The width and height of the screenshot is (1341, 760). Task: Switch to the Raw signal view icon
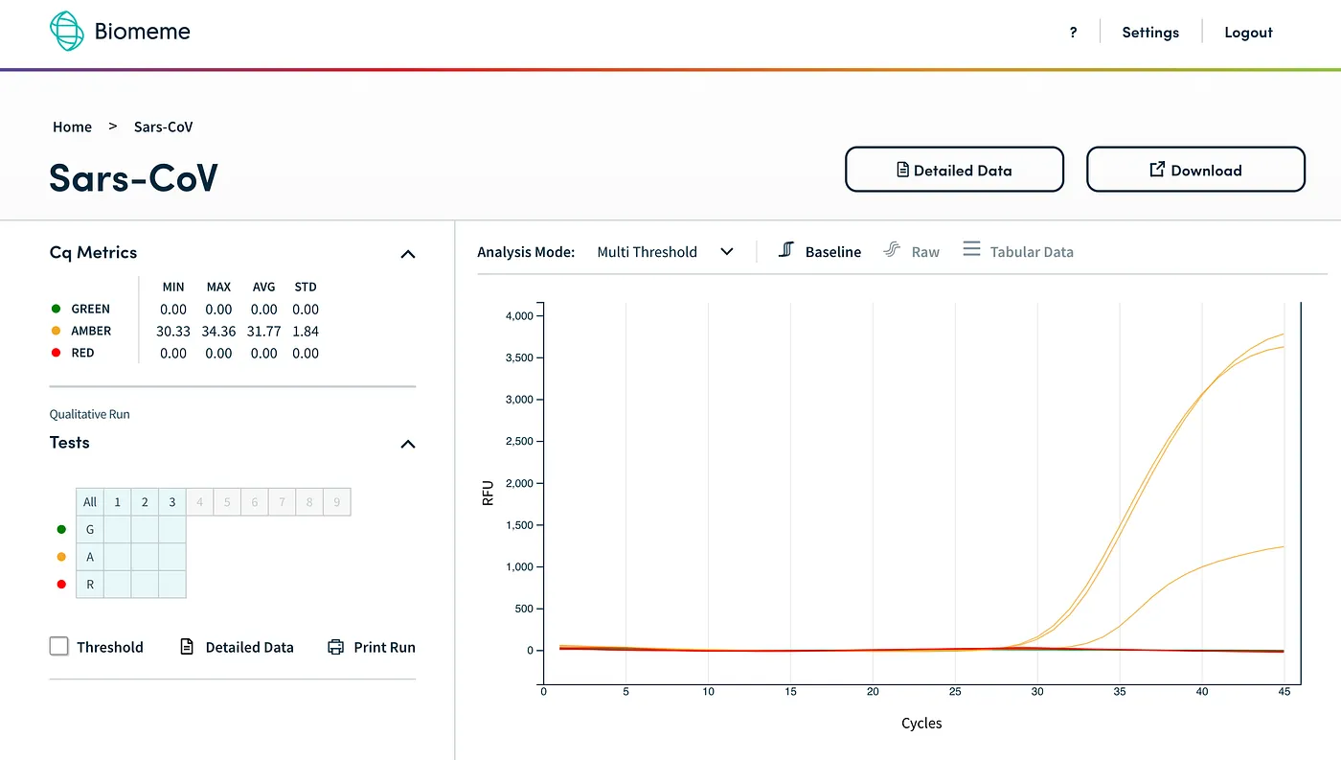point(893,250)
